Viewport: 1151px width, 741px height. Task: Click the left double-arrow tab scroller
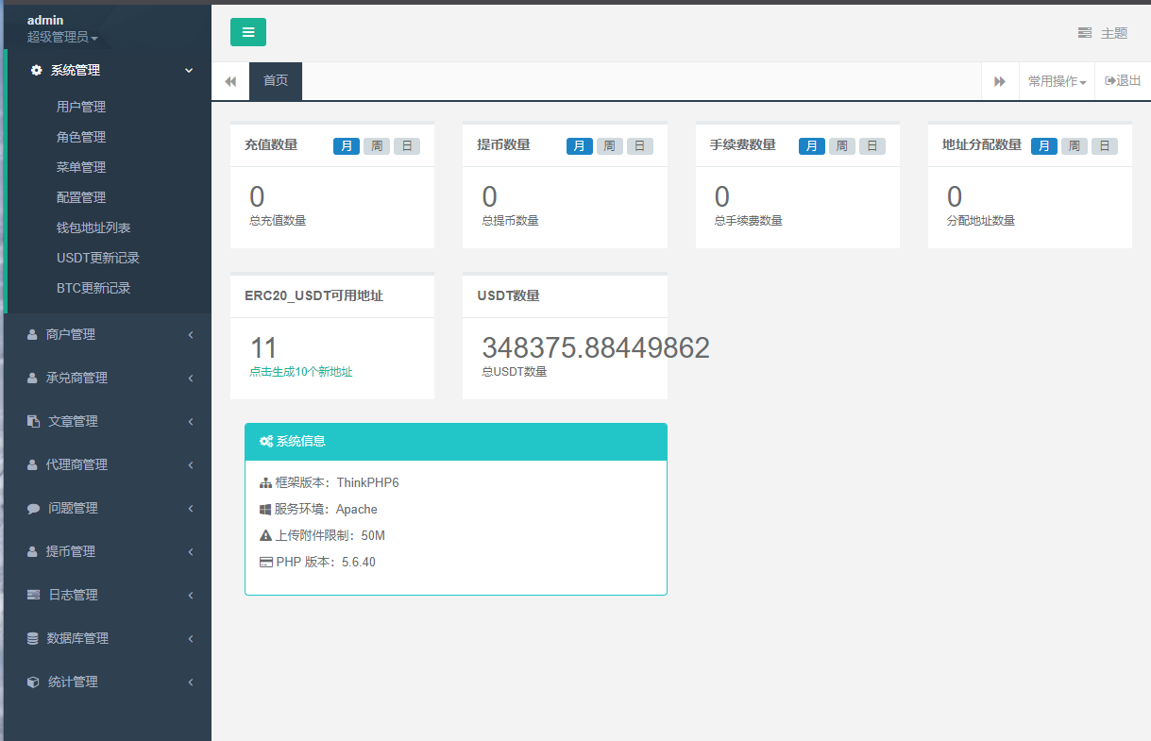tap(229, 80)
